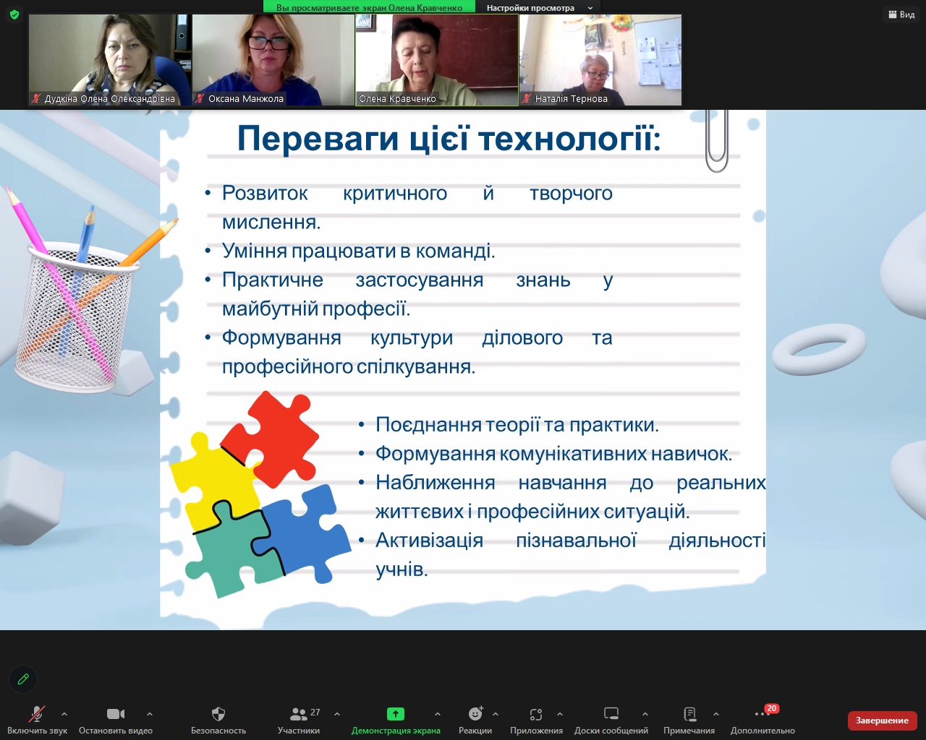Open the Приложения apps icon
The width and height of the screenshot is (926, 740).
(536, 714)
